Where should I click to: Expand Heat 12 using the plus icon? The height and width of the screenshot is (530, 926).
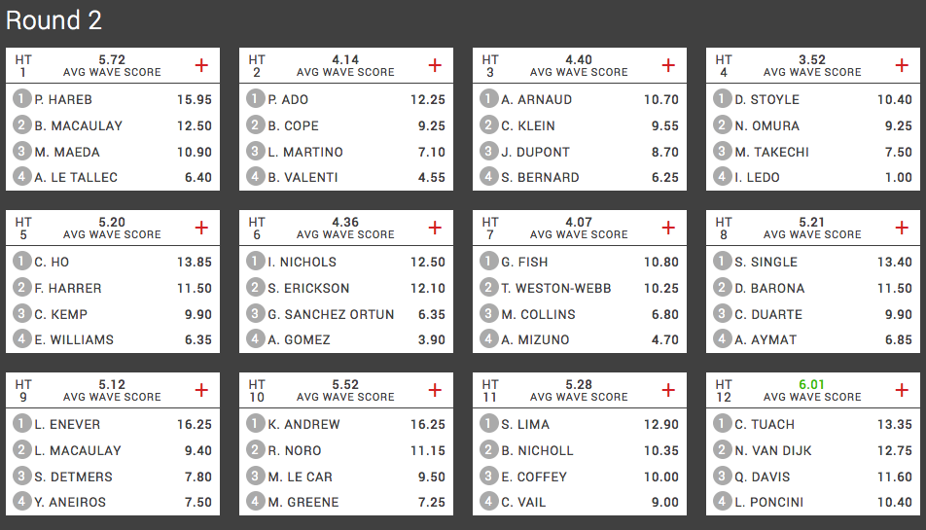pos(902,390)
